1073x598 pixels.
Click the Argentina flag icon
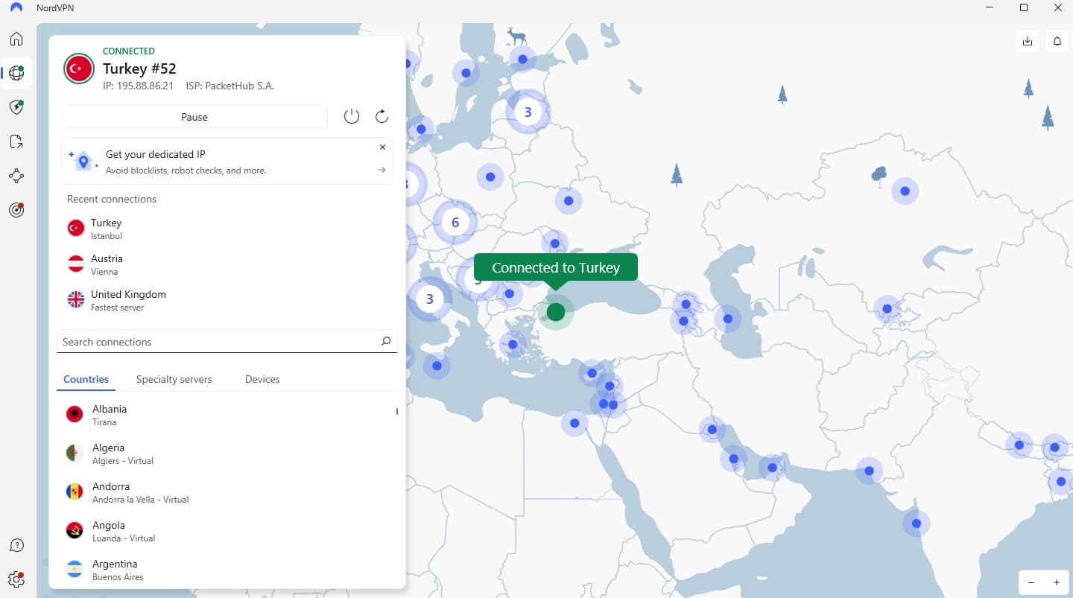click(x=75, y=570)
